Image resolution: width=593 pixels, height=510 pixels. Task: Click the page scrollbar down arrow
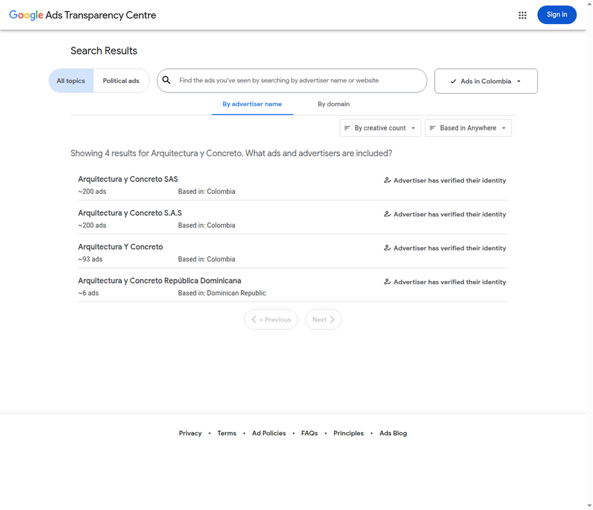[590, 505]
